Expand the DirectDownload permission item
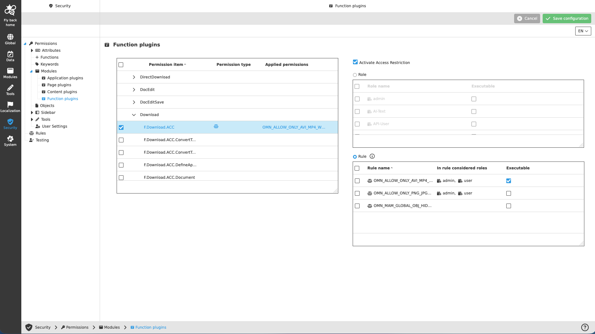The image size is (595, 334). coord(134,77)
